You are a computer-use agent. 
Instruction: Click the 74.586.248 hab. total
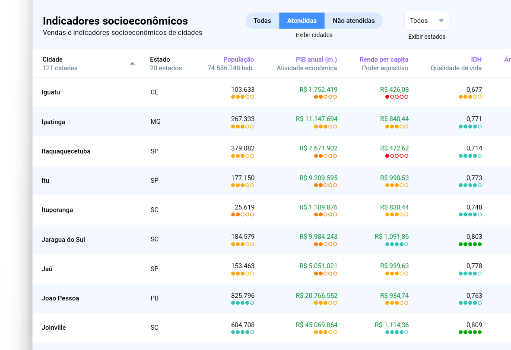coord(231,68)
